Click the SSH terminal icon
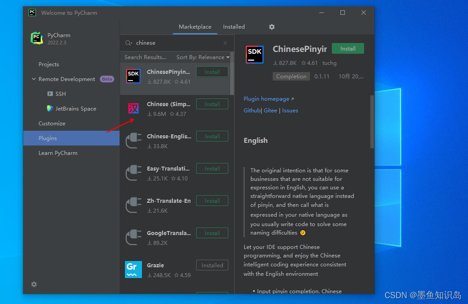Viewport: 468px width, 304px height. click(x=50, y=94)
